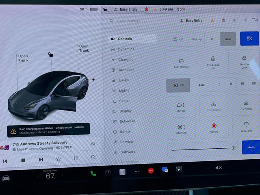Open the Trunk from car view
Screen dimensions: 260x195
tap(84, 48)
